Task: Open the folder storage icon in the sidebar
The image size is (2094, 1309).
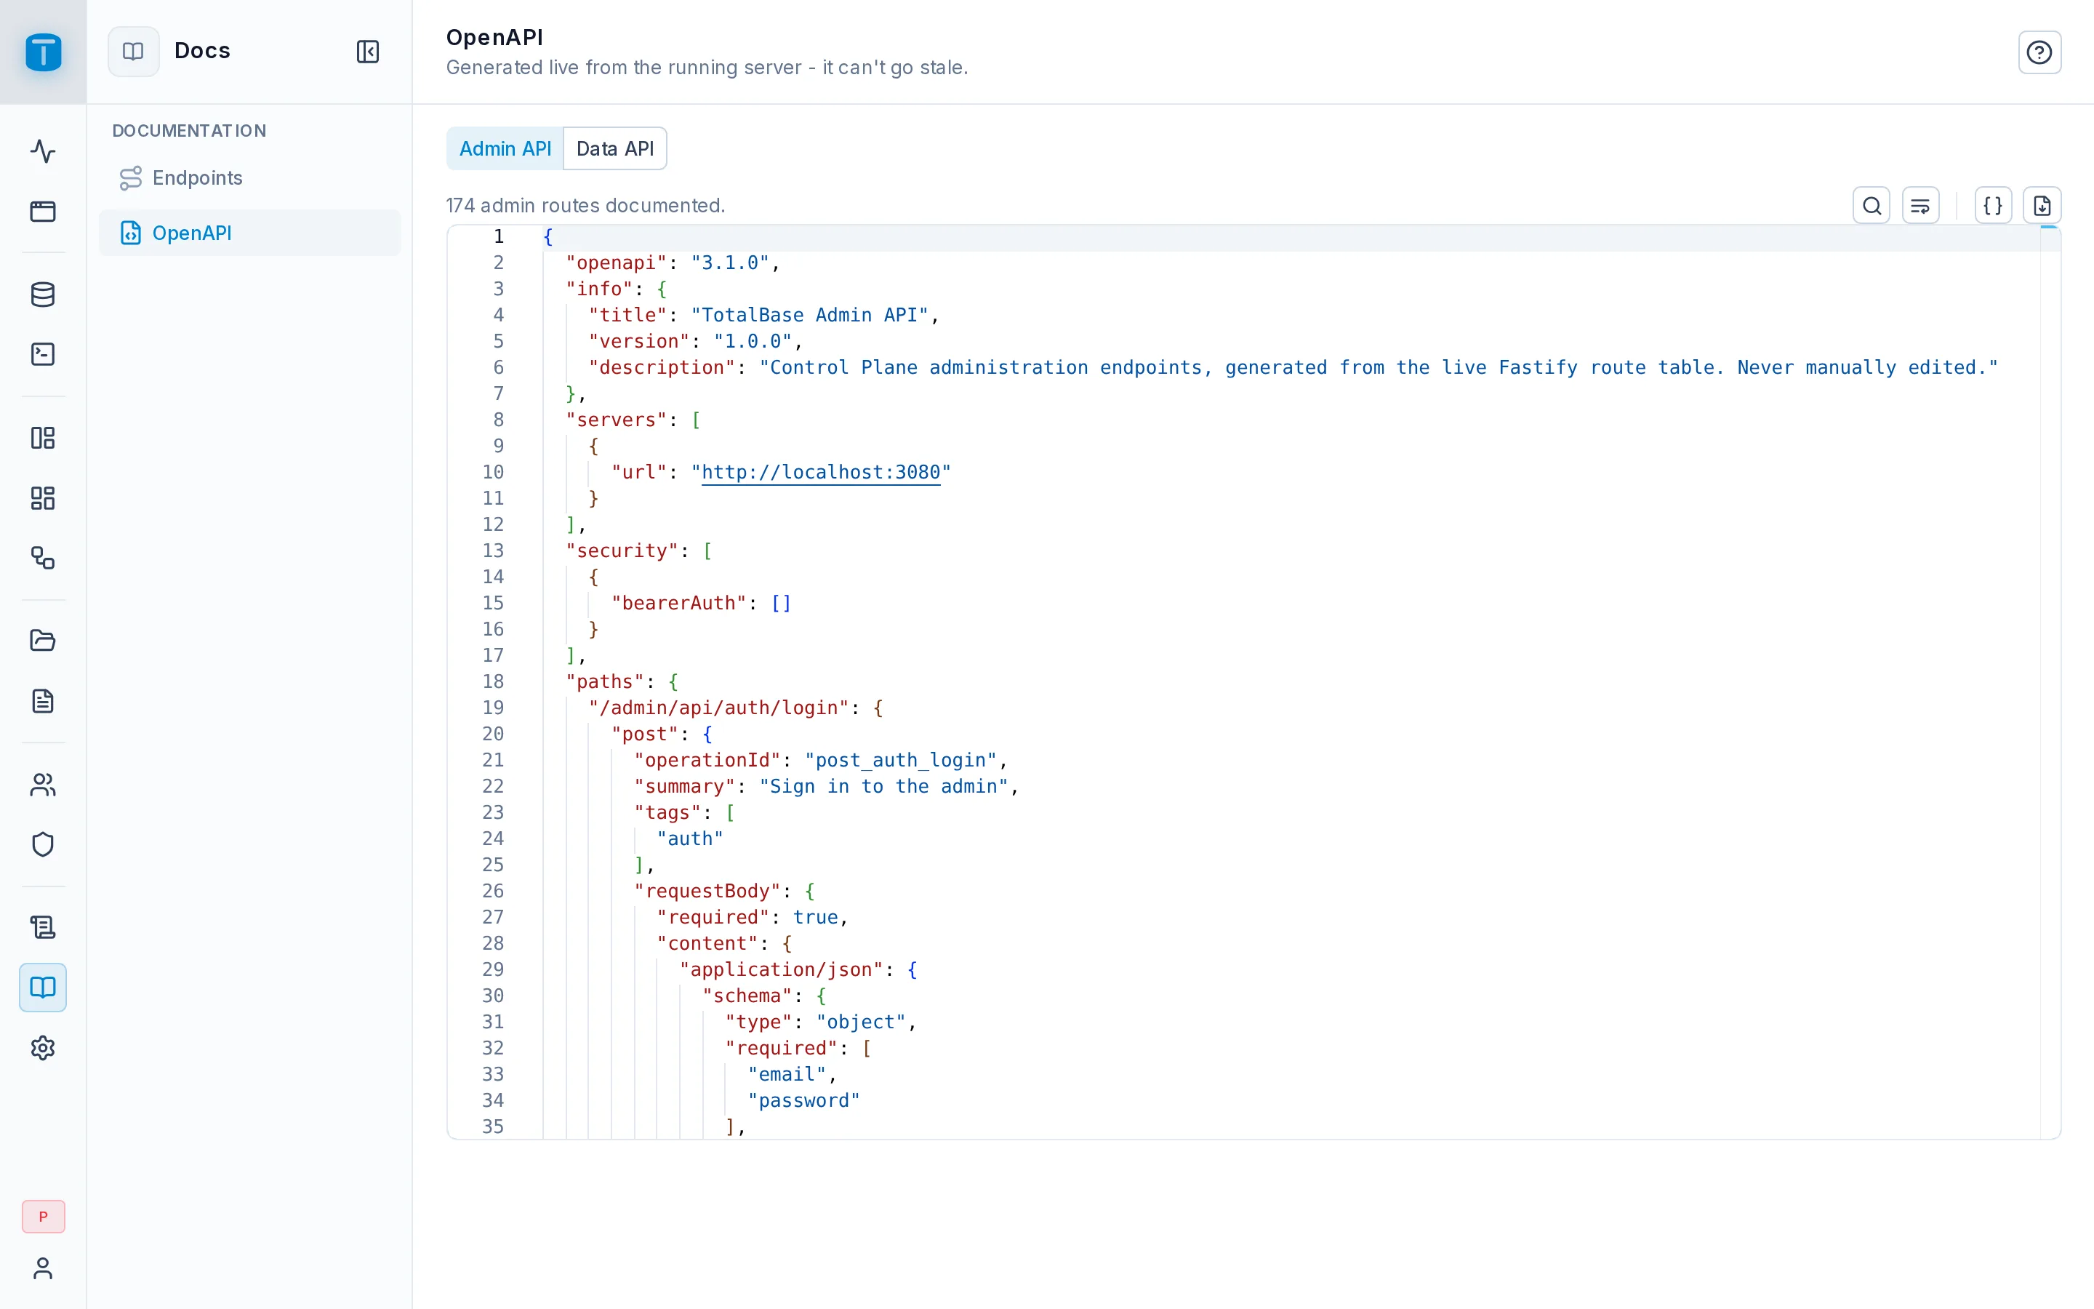Action: (44, 641)
